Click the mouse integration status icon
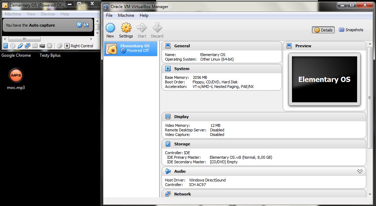This screenshot has width=376, height=206. (x=60, y=46)
